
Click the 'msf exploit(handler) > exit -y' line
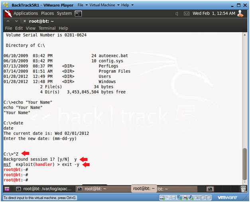pos(41,165)
